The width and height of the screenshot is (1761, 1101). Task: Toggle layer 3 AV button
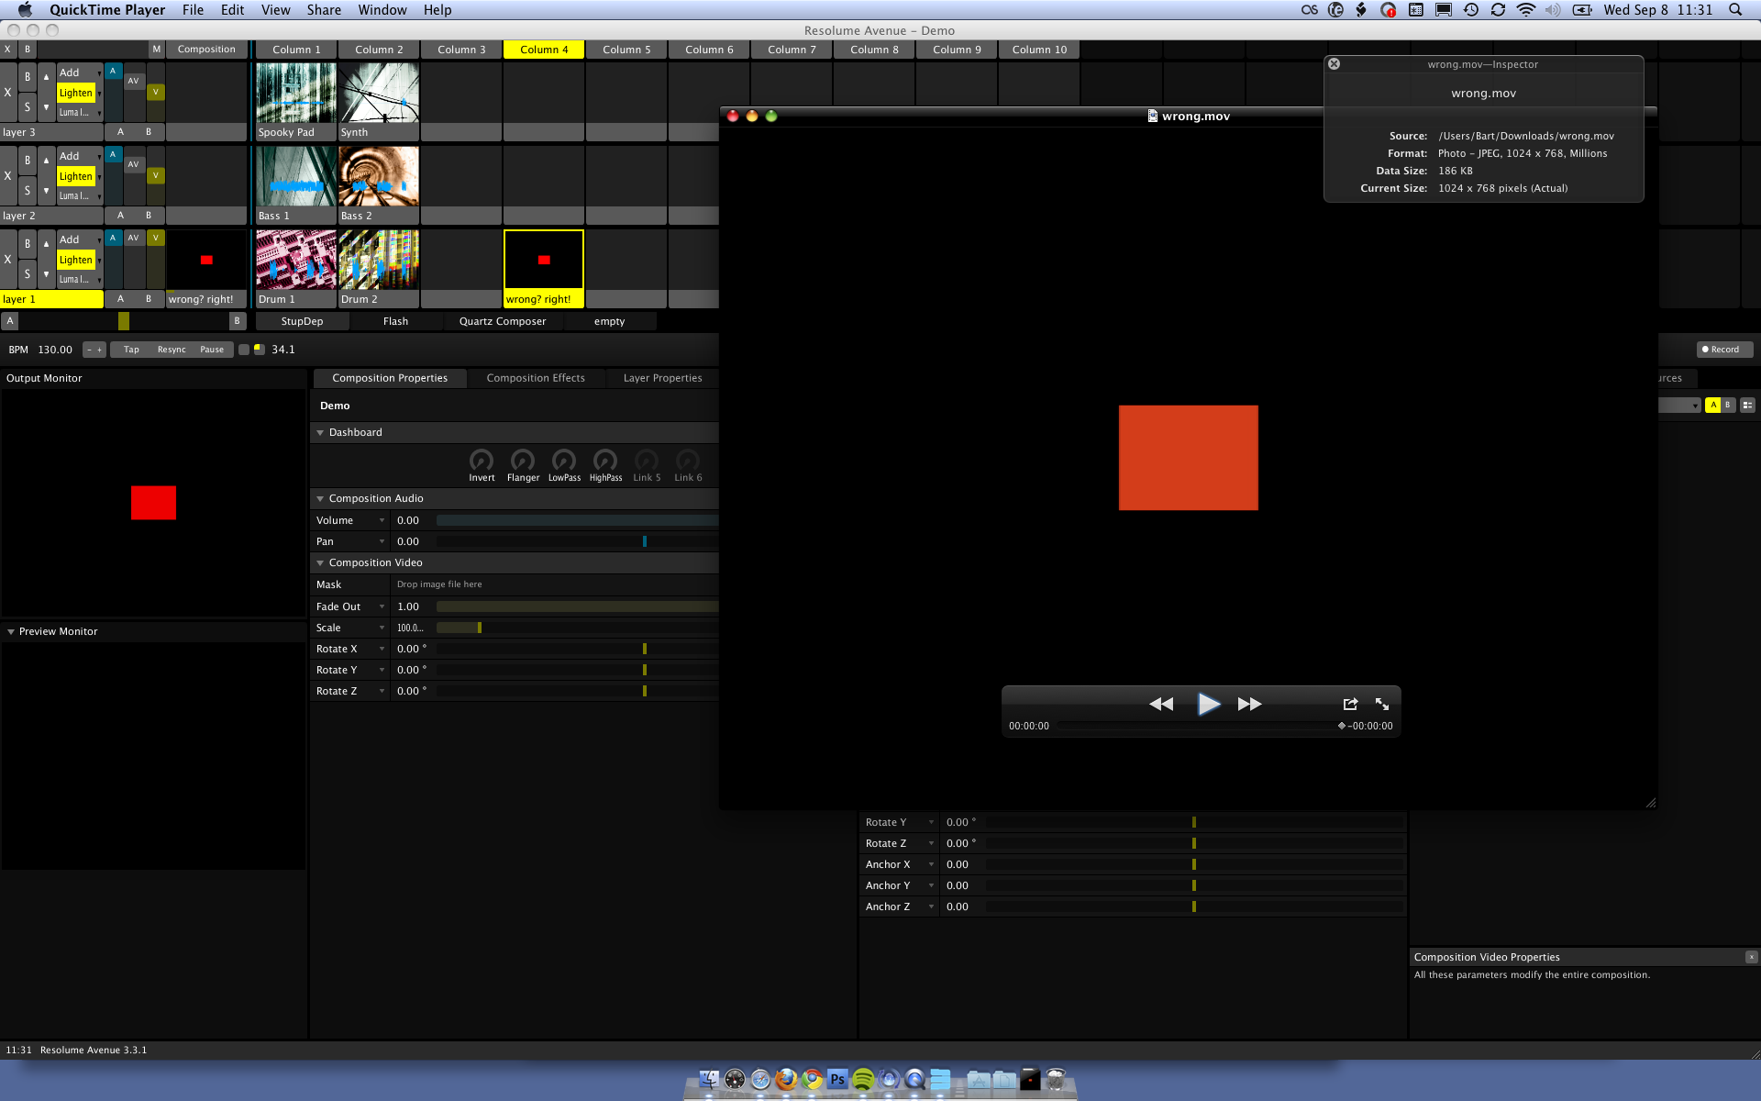coord(133,81)
